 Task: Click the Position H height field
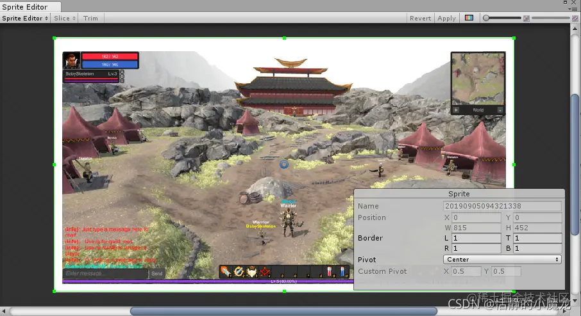[537, 228]
